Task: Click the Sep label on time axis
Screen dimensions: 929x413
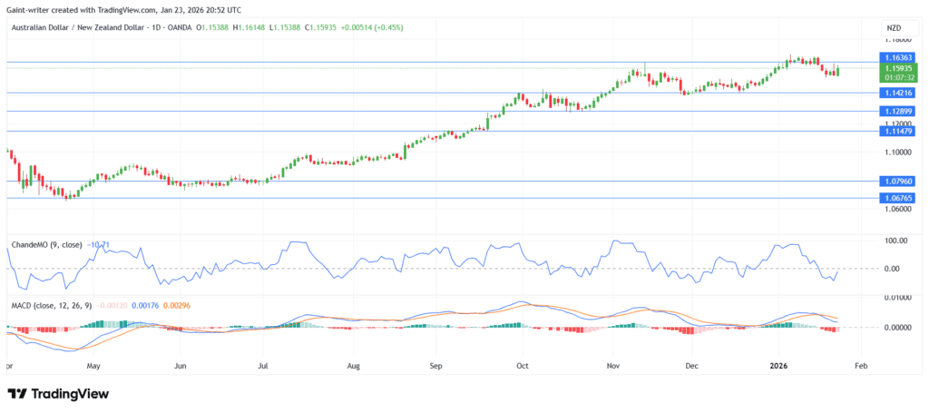Action: coord(436,368)
